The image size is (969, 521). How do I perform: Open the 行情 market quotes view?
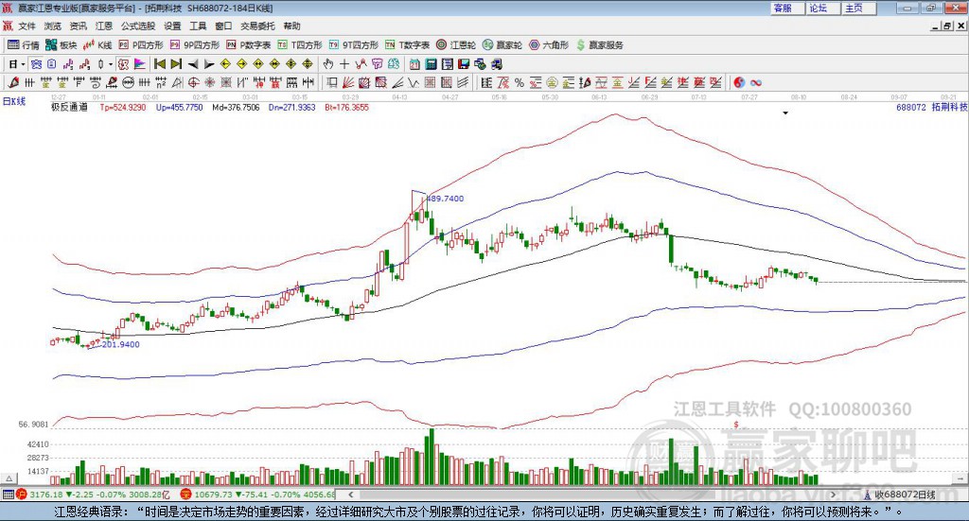tap(24, 44)
